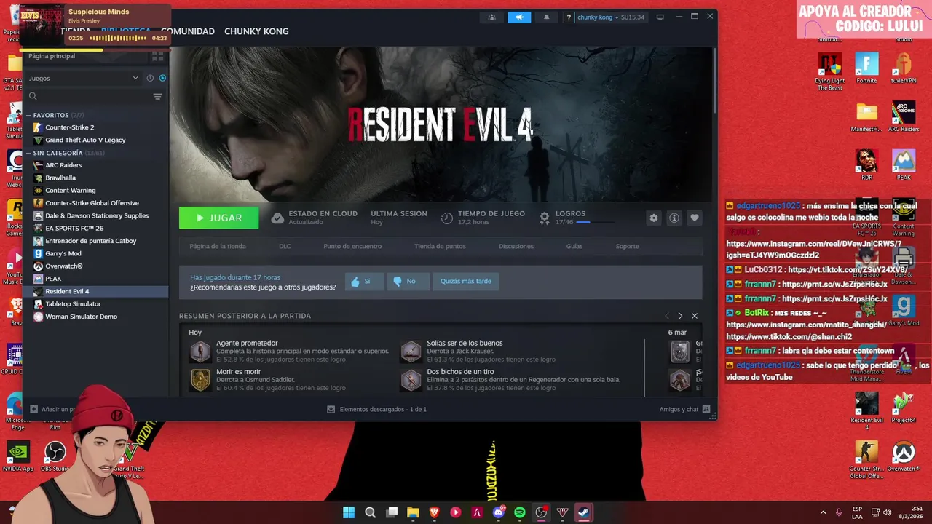Open Discord from the taskbar

point(499,512)
